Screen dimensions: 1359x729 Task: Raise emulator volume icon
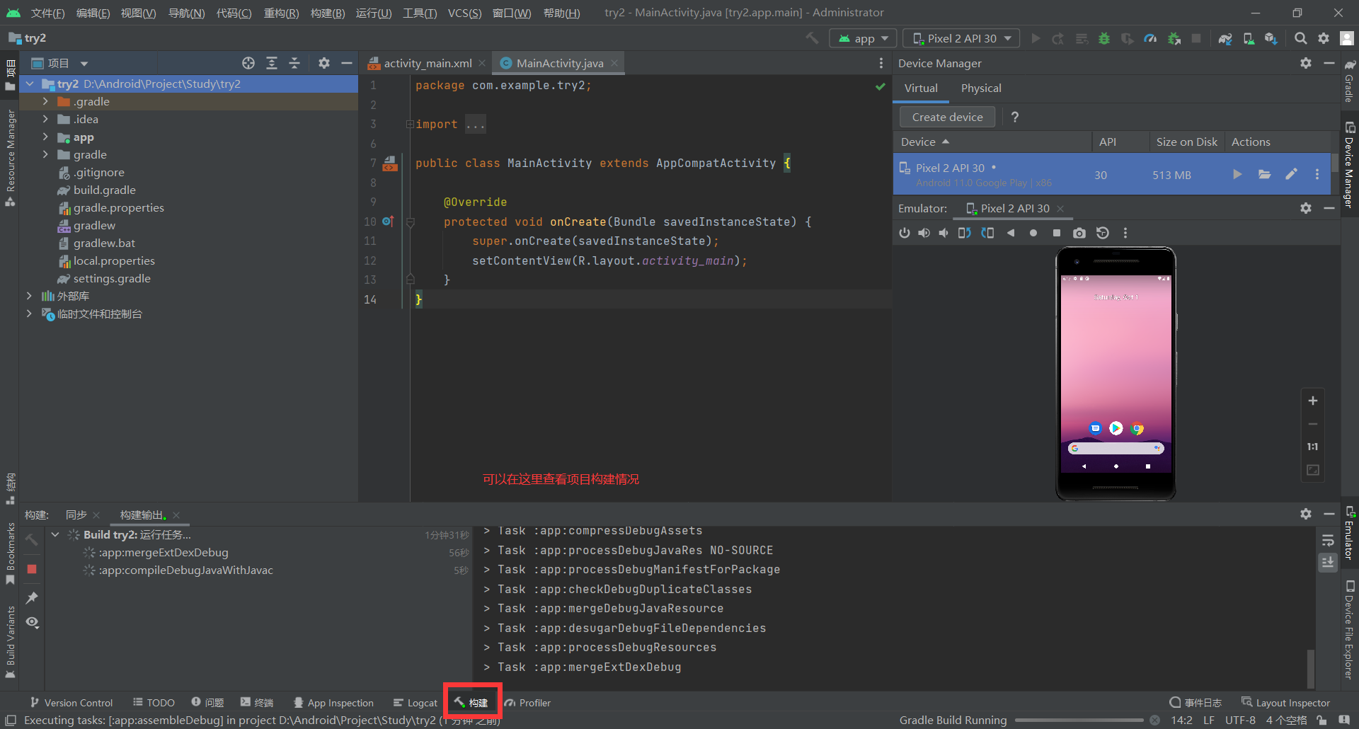pyautogui.click(x=924, y=233)
